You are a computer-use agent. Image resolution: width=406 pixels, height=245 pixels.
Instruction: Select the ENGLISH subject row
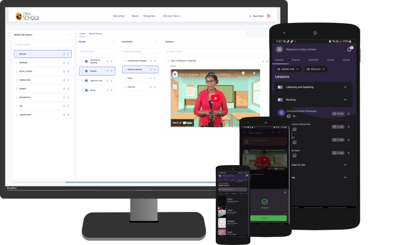(43, 54)
